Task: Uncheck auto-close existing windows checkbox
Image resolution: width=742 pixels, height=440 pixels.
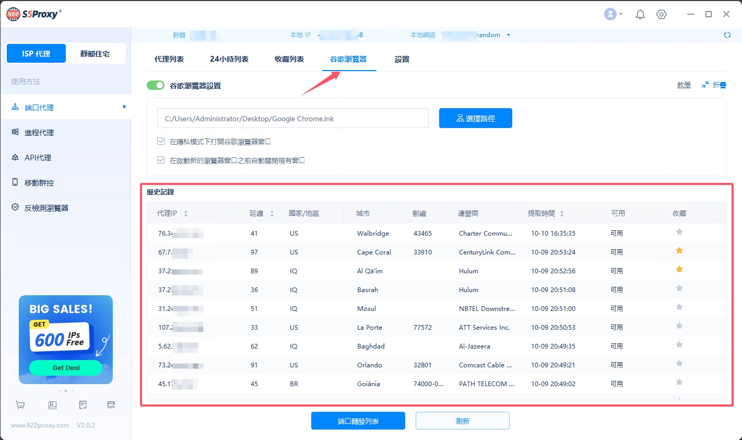Action: pos(161,160)
